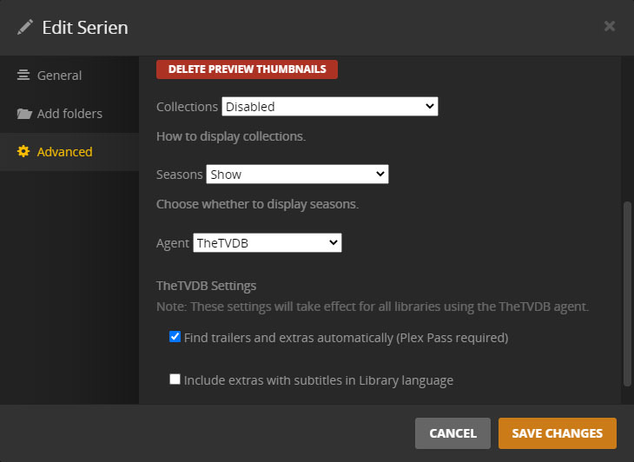634x462 pixels.
Task: Click the Advanced gear icon
Action: point(23,152)
